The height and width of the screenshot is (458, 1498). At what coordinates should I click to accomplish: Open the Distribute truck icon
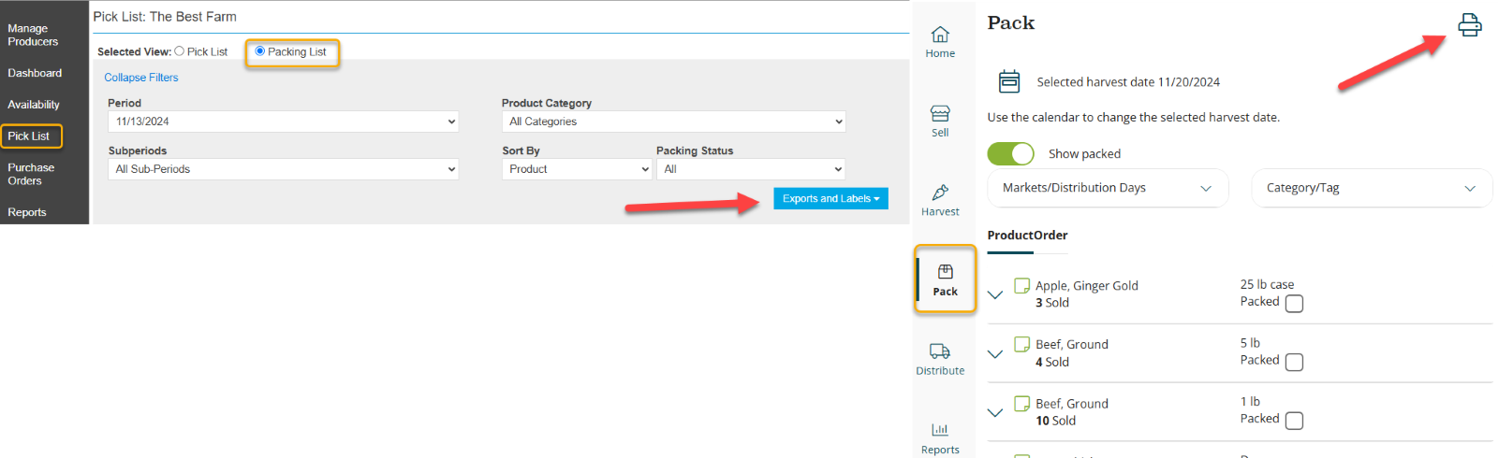[940, 351]
